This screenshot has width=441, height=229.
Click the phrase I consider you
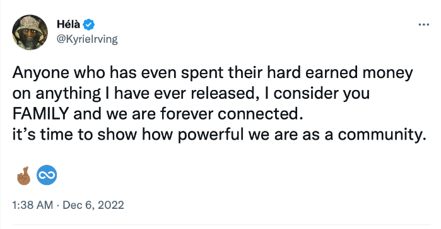click(x=317, y=94)
